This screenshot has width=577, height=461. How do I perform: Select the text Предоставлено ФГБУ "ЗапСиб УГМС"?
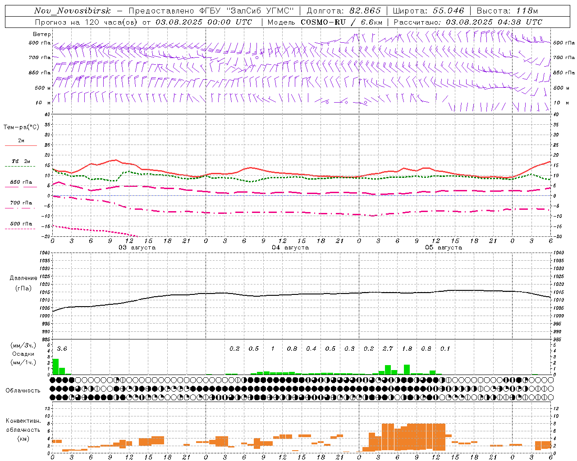point(211,11)
